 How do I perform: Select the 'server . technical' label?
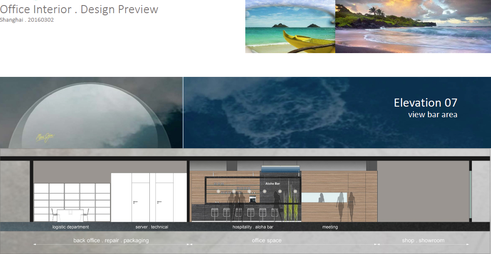152,227
